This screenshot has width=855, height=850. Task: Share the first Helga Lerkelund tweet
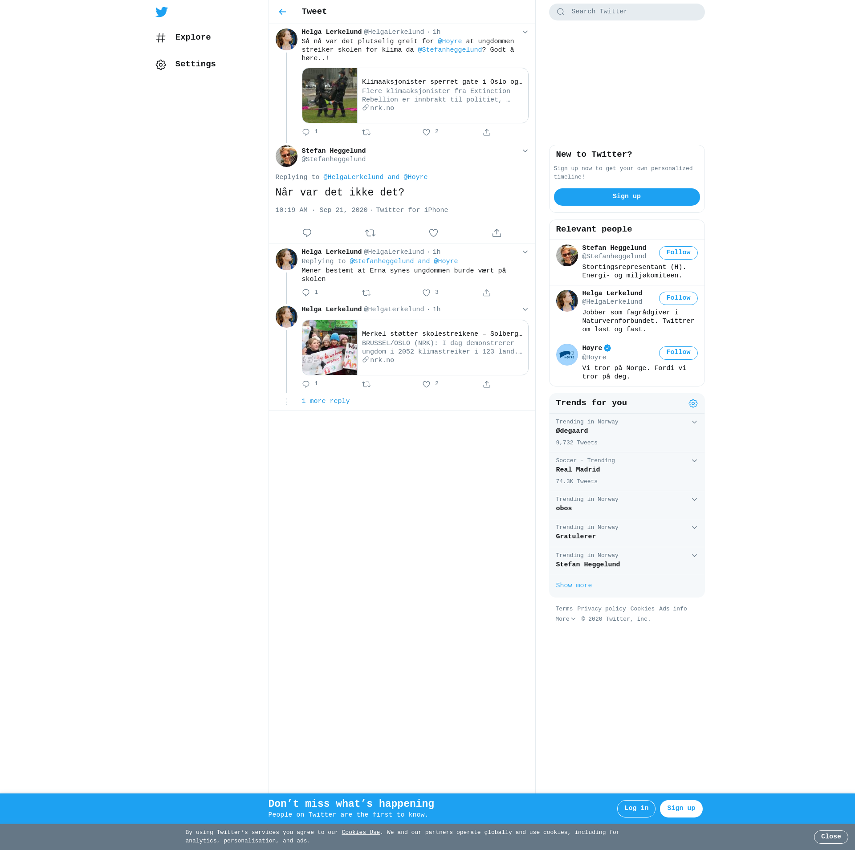487,132
